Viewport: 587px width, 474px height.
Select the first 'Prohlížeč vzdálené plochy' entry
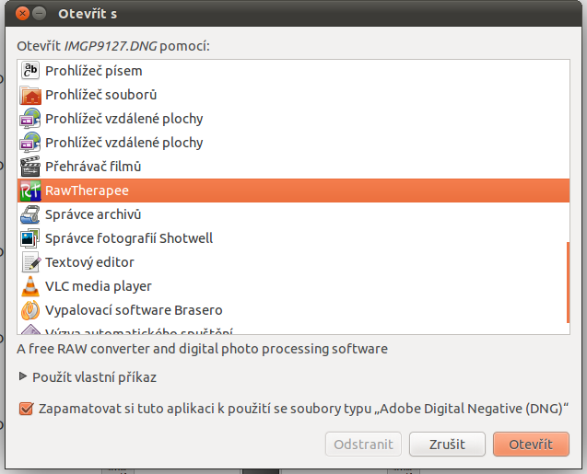point(293,119)
